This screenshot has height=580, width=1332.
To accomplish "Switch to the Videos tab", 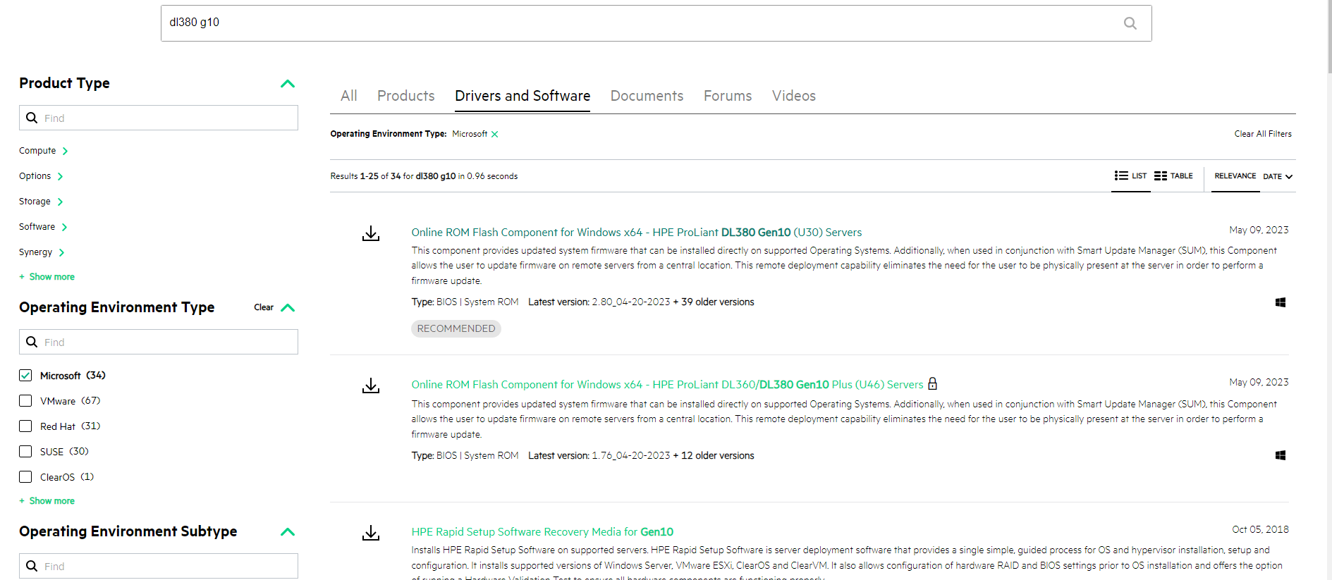I will (794, 96).
